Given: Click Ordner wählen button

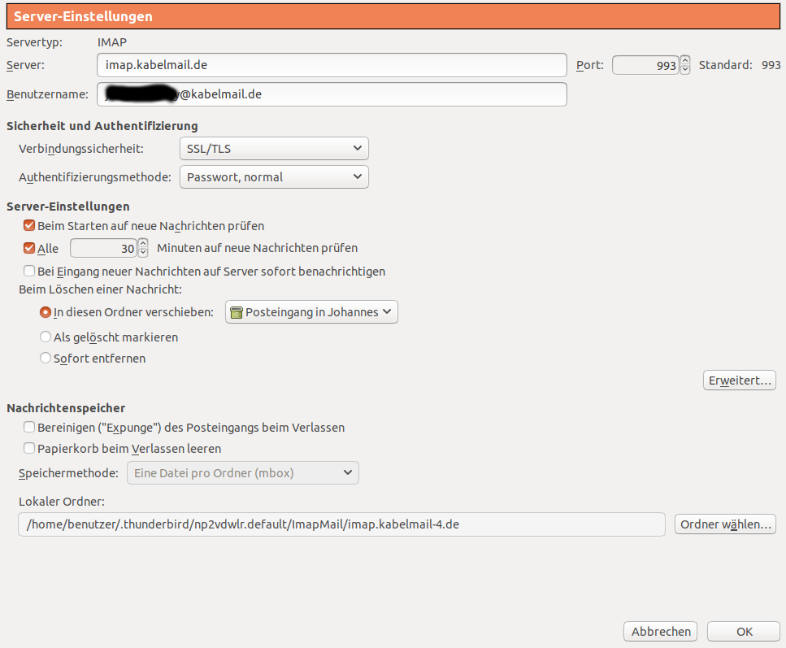Looking at the screenshot, I should (x=725, y=524).
